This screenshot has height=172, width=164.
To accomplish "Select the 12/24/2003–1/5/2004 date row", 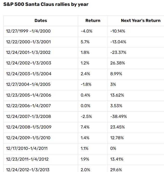I will pyautogui.click(x=29, y=74).
